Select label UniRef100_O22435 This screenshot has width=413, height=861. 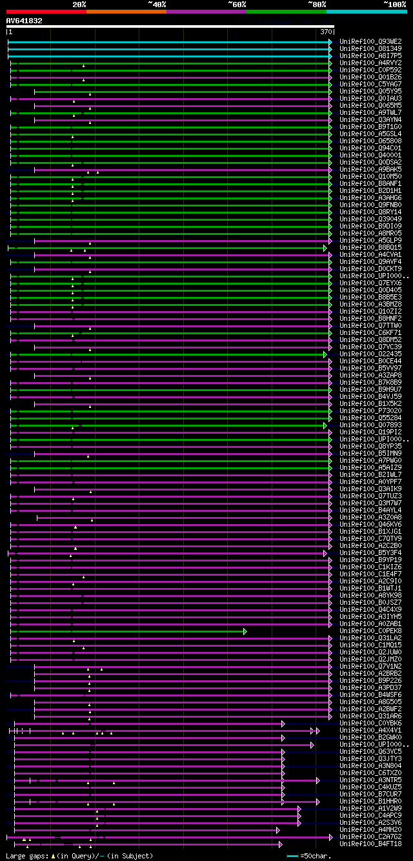[x=370, y=354]
